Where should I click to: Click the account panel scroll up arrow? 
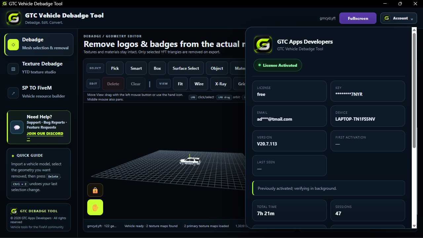coord(414,30)
